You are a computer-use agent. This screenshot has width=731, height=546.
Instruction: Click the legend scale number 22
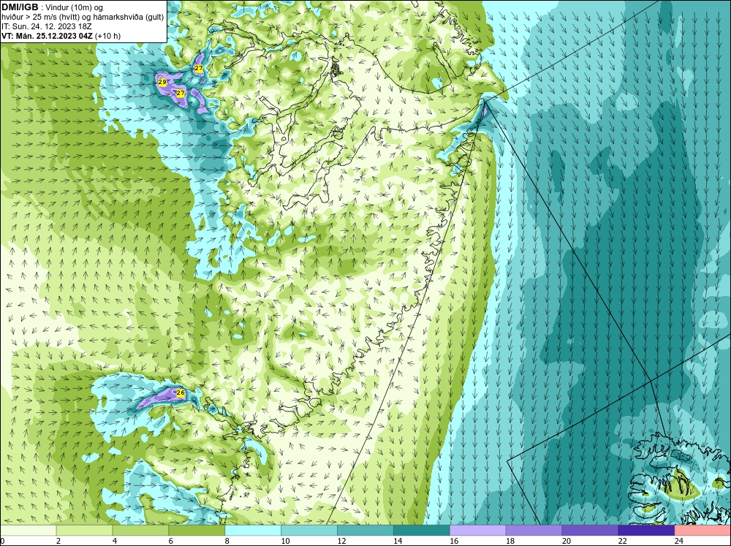623,541
